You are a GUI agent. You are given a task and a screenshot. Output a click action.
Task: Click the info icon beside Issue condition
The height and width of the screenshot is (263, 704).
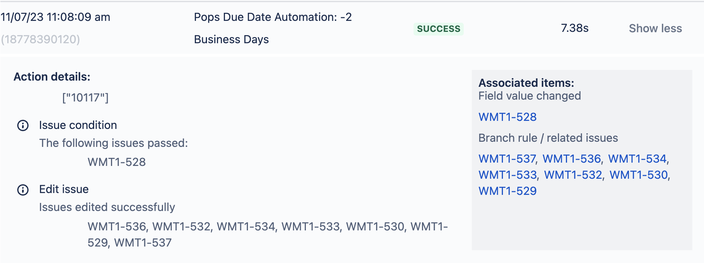(x=23, y=126)
